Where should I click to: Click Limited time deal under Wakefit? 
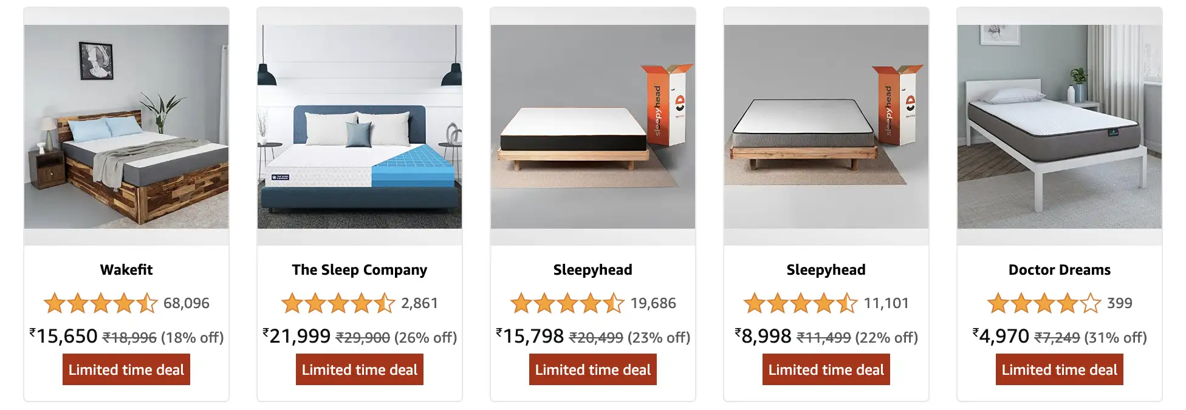click(126, 369)
